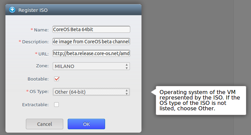Cancel the Register ISO dialog
The width and height of the screenshot is (251, 135).
[45, 124]
